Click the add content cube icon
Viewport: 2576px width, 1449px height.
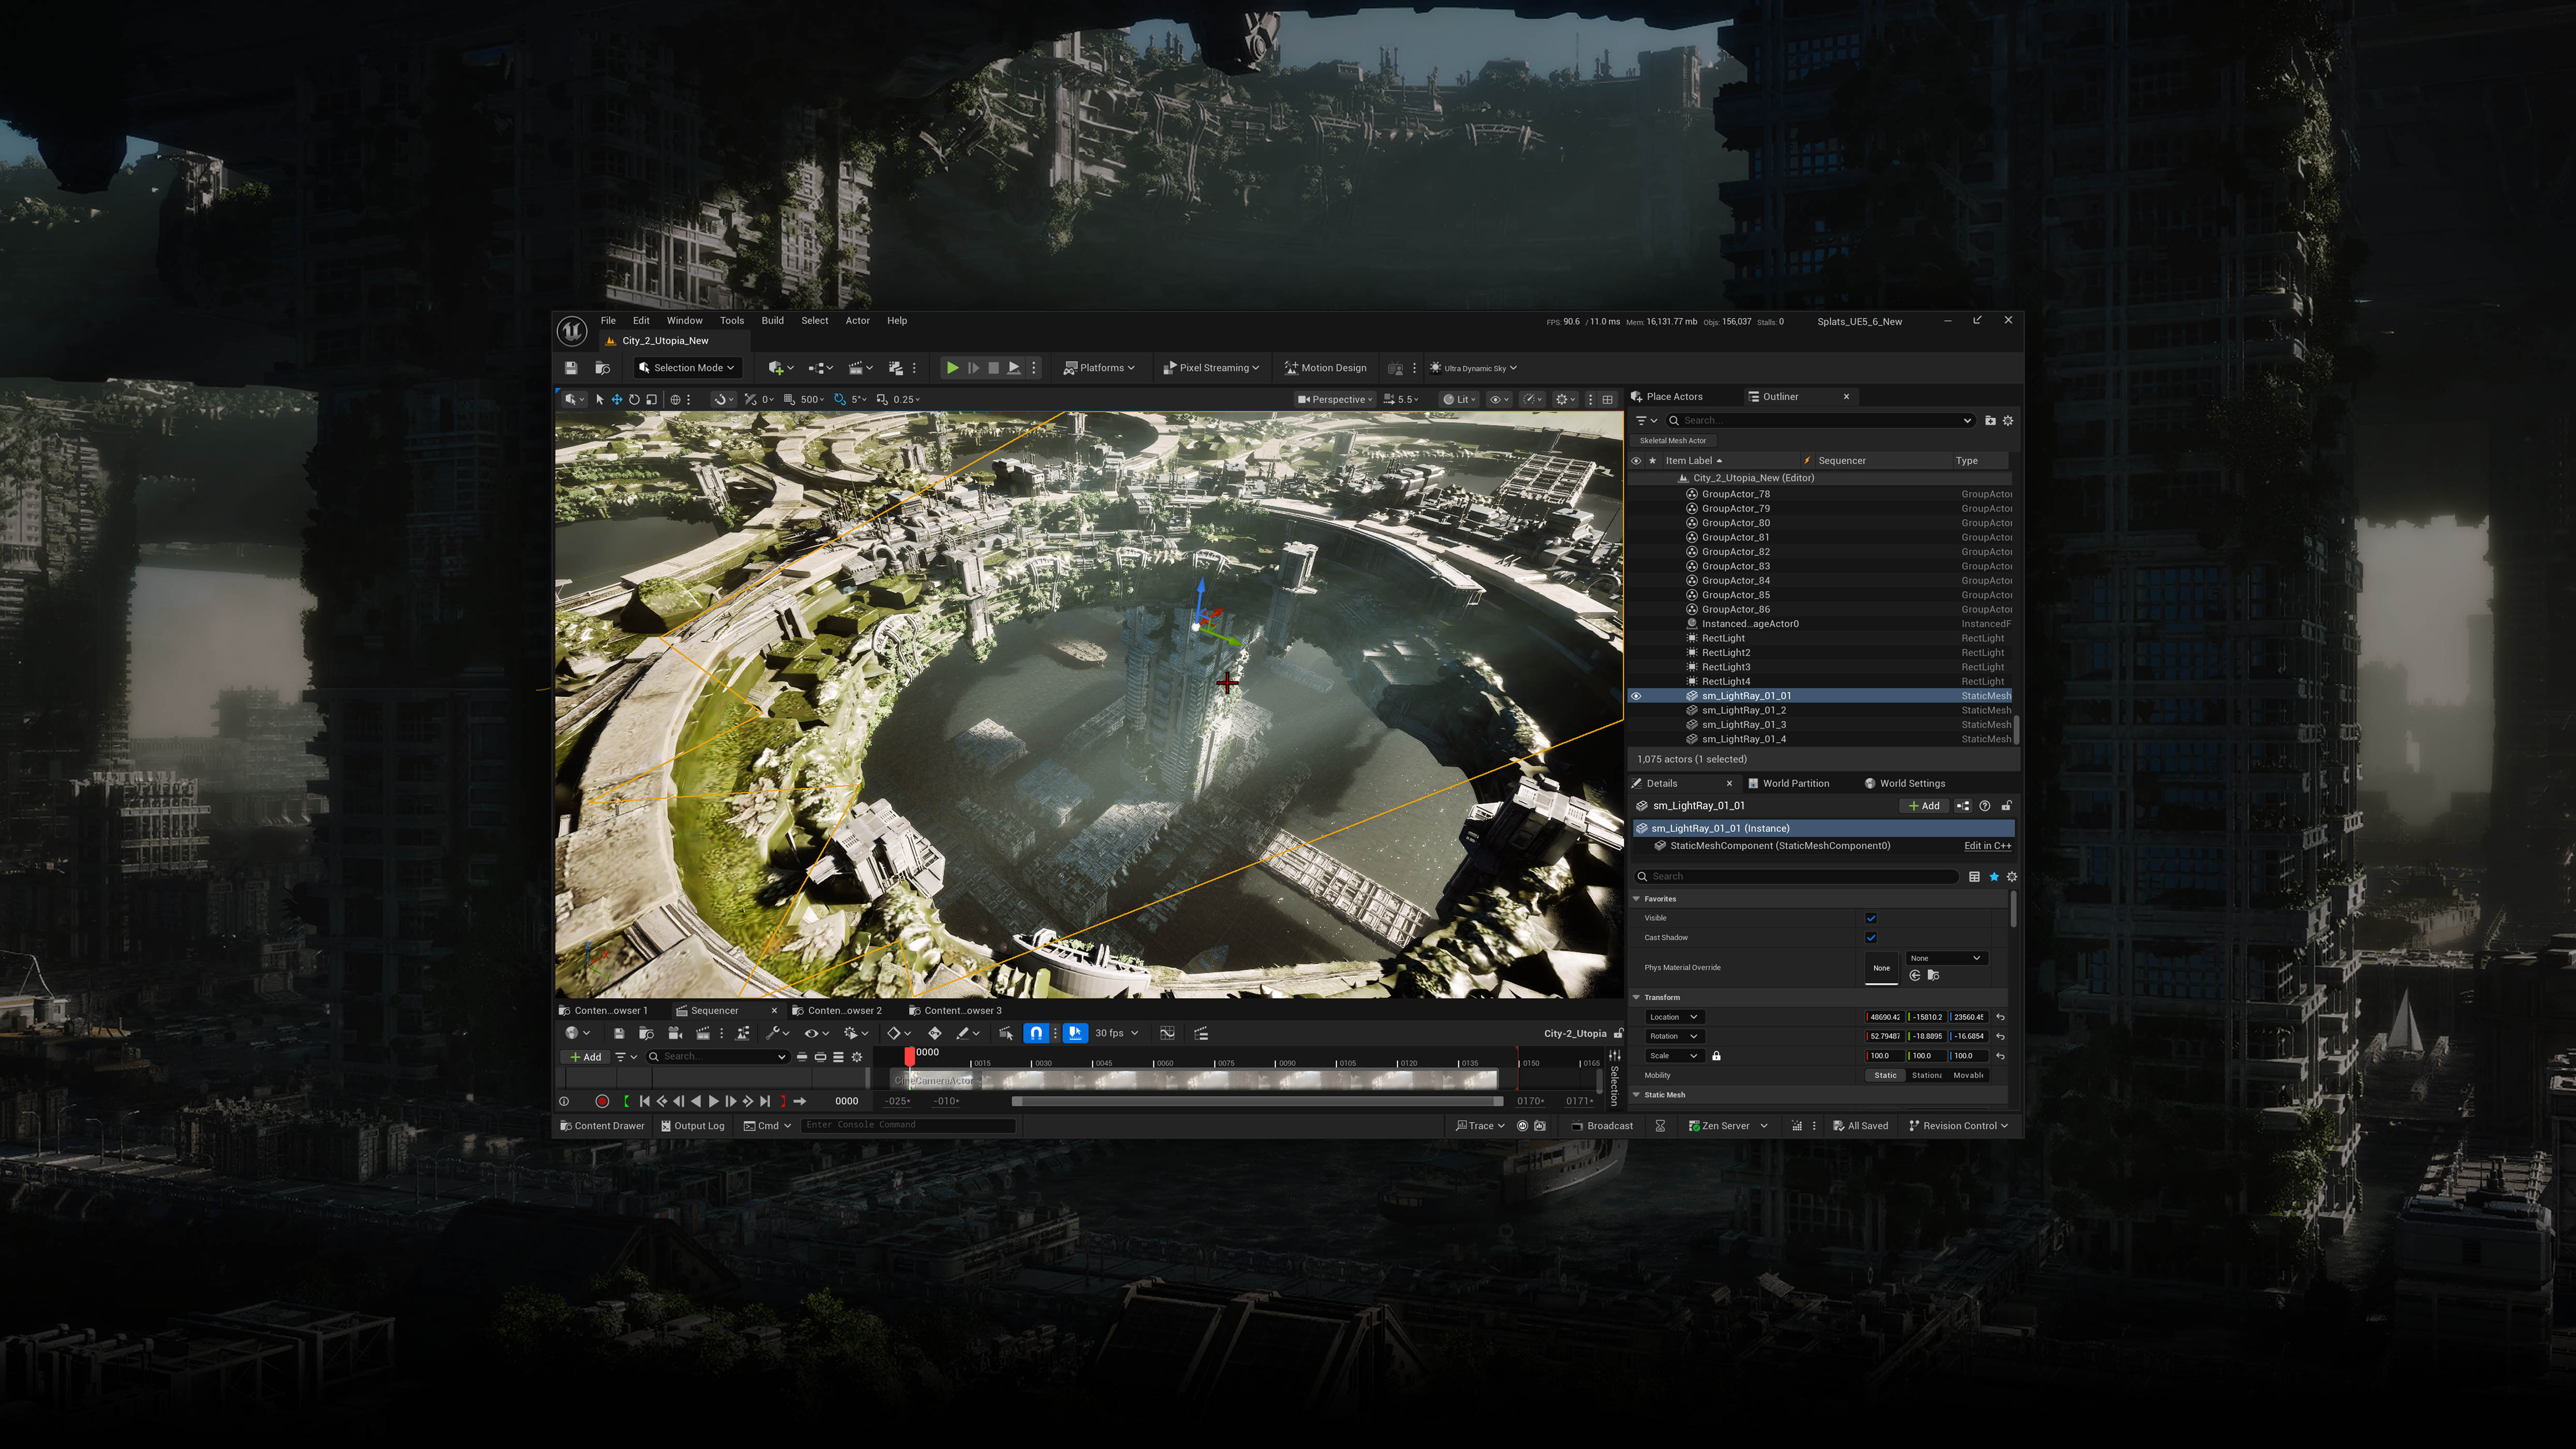pyautogui.click(x=776, y=368)
